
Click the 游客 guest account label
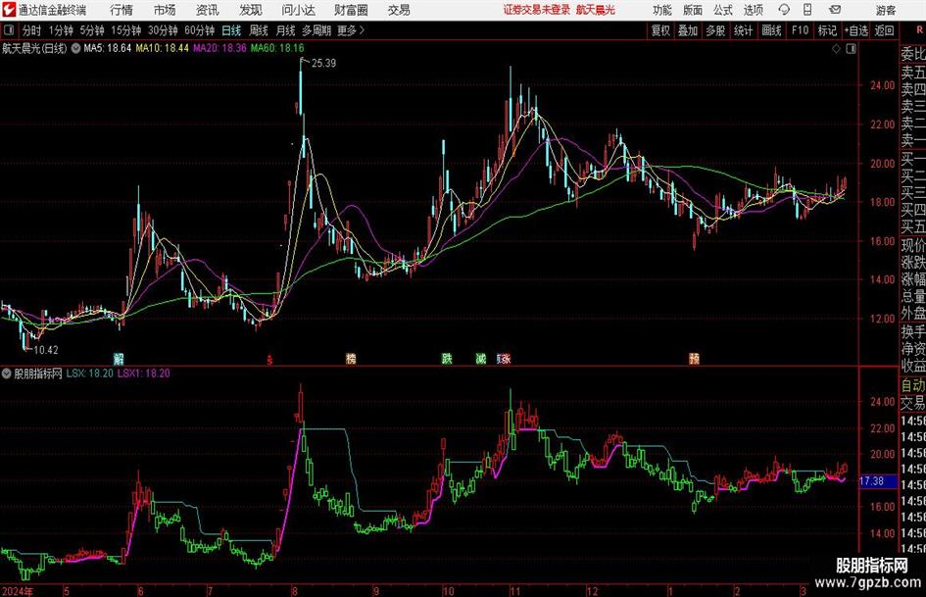tap(886, 10)
